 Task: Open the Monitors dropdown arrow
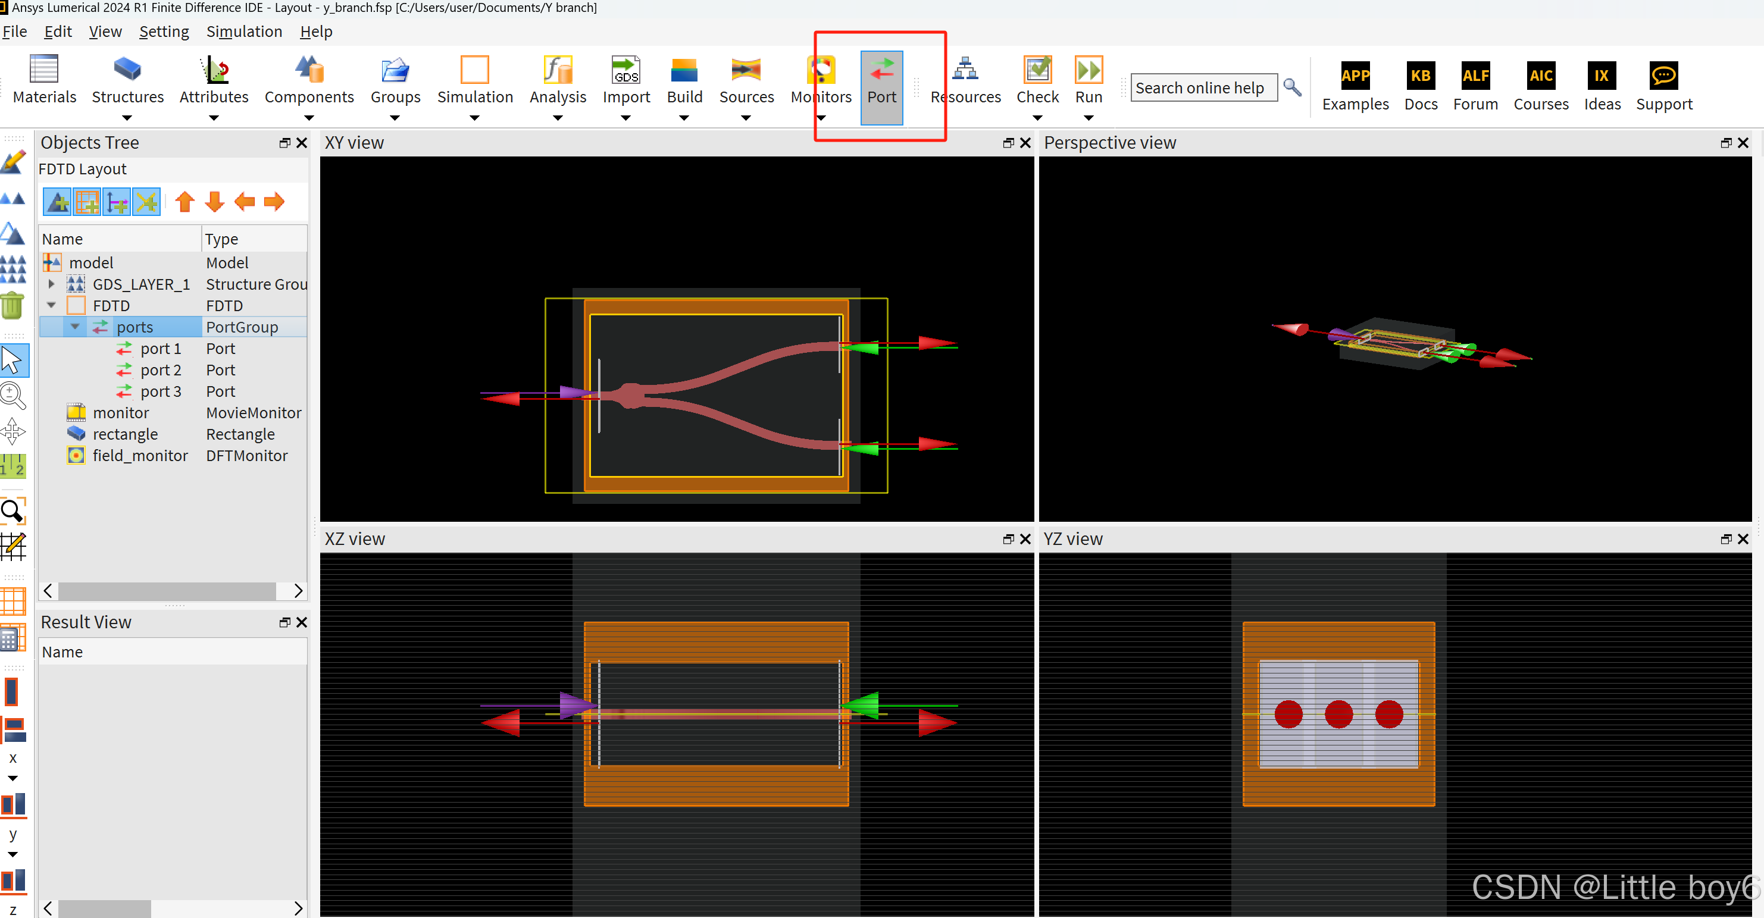coord(821,118)
